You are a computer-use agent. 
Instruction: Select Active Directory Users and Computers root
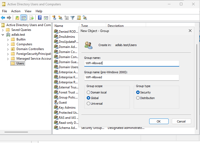(26, 25)
